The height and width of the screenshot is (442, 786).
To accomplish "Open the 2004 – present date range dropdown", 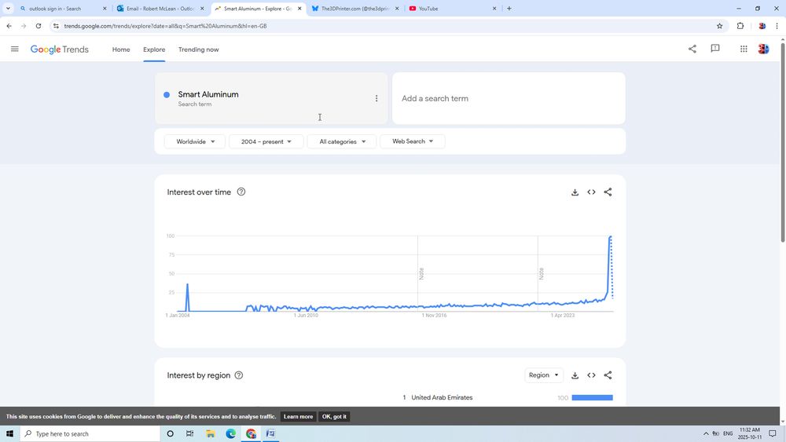I will [x=266, y=141].
